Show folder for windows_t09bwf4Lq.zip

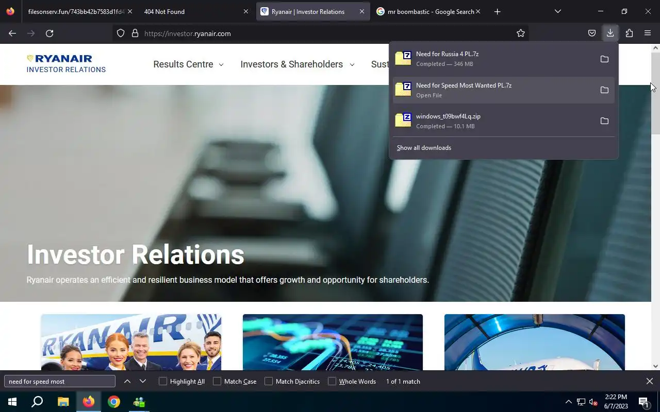(604, 121)
